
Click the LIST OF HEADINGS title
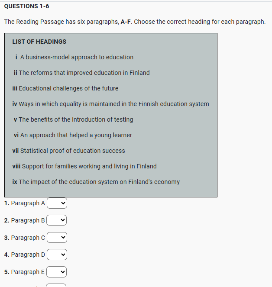(x=39, y=42)
